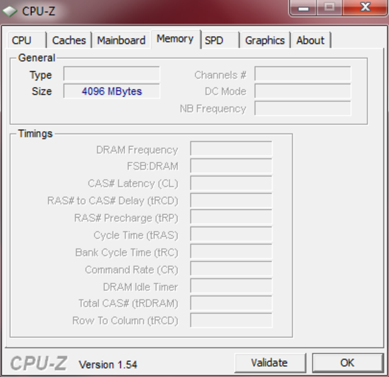Click the Channels # label
389x377 pixels.
point(220,75)
